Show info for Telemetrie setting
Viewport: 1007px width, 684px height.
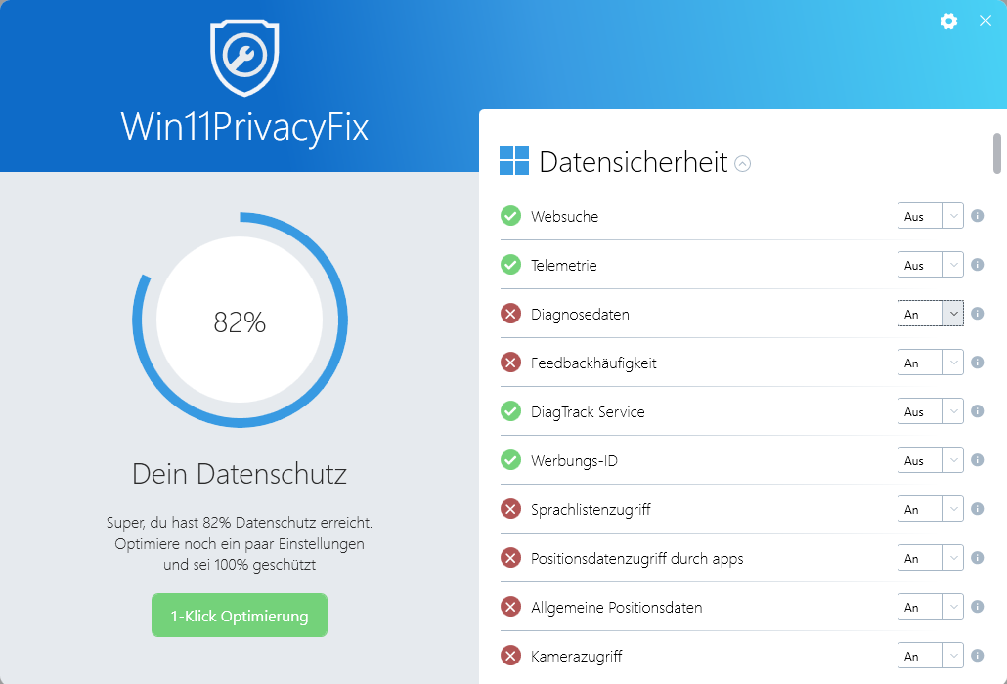pyautogui.click(x=977, y=265)
